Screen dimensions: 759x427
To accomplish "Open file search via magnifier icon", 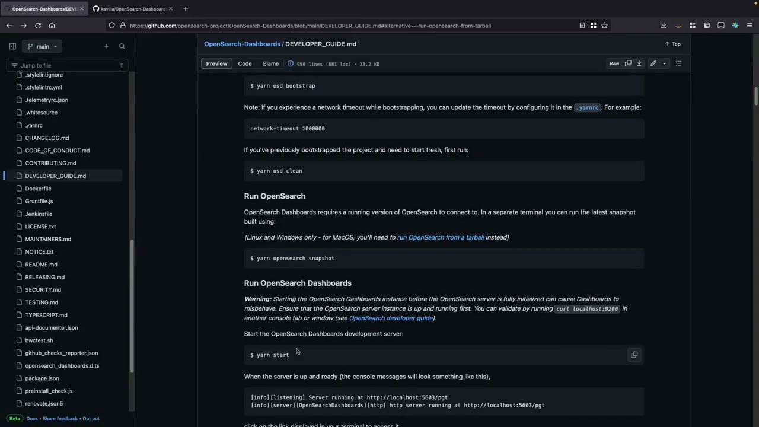I will (122, 46).
